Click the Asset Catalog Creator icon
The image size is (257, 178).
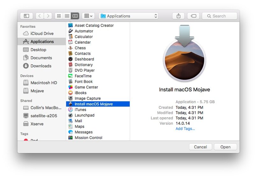point(70,25)
